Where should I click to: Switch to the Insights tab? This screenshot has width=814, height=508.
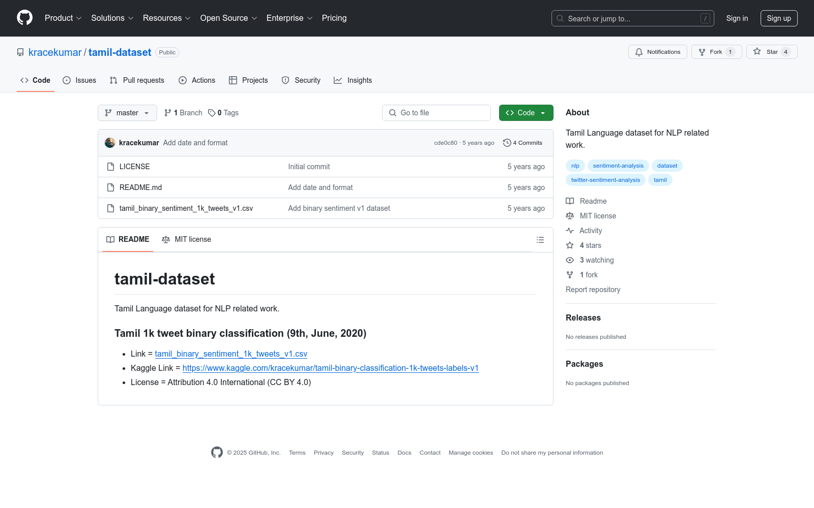point(353,80)
